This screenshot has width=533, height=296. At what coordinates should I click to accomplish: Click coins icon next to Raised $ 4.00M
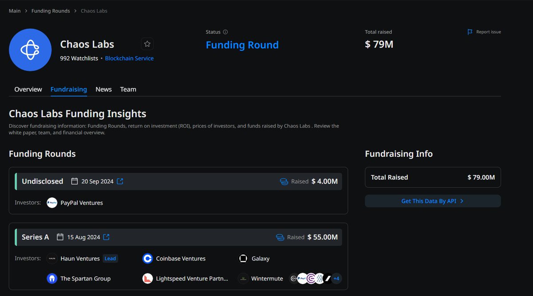(284, 181)
